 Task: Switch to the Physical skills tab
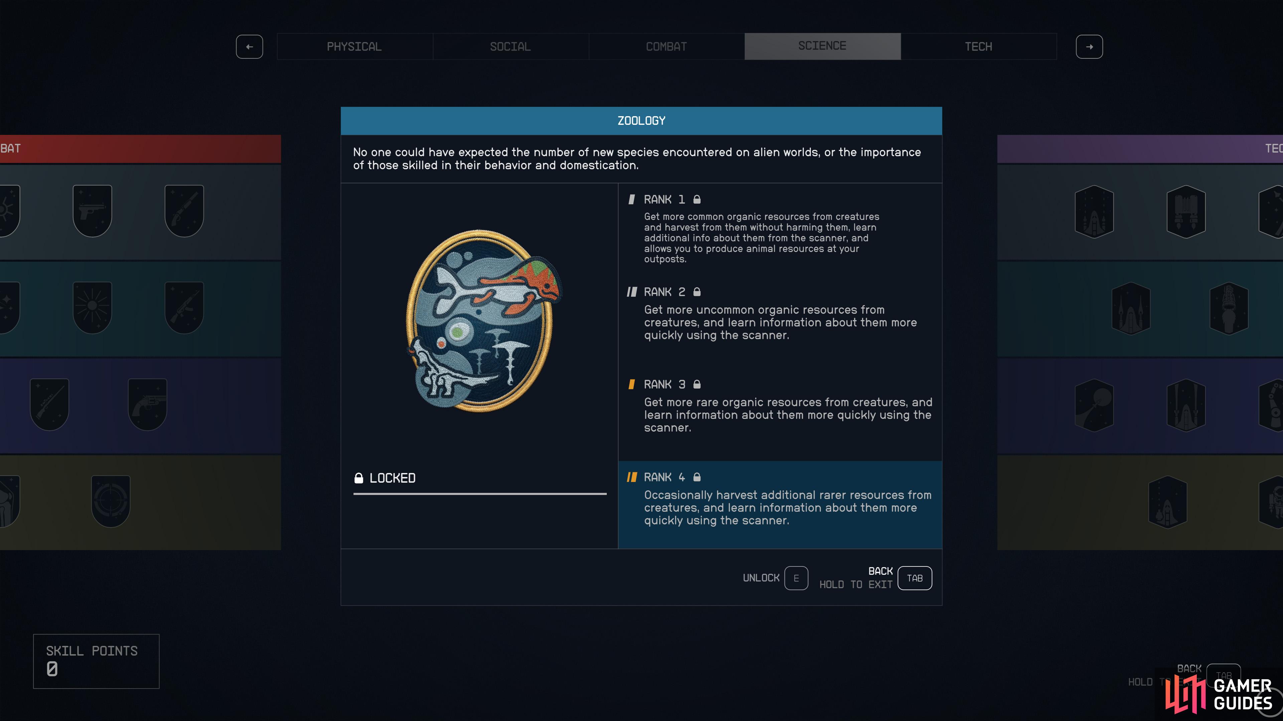[354, 46]
